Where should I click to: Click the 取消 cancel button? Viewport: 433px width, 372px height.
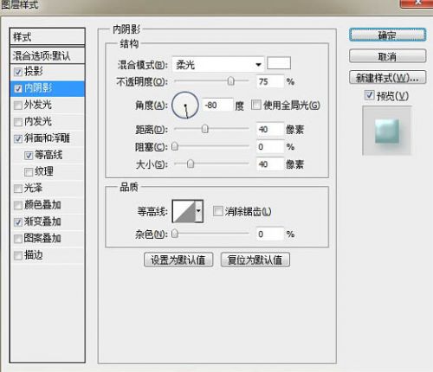point(387,56)
